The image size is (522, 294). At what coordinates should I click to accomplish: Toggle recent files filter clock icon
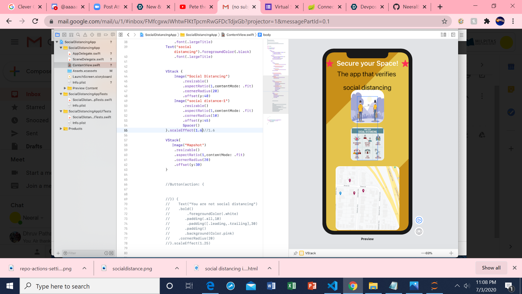click(x=106, y=253)
